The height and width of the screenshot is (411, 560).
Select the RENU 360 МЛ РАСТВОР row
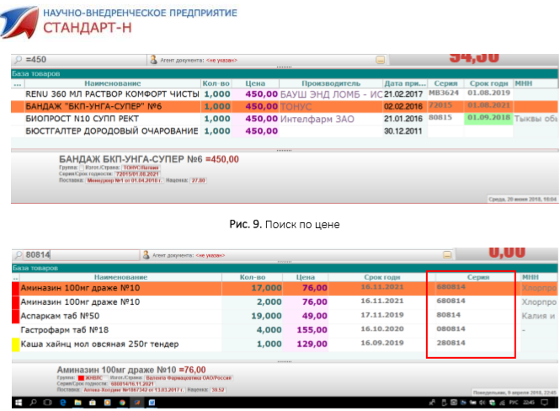coord(285,94)
